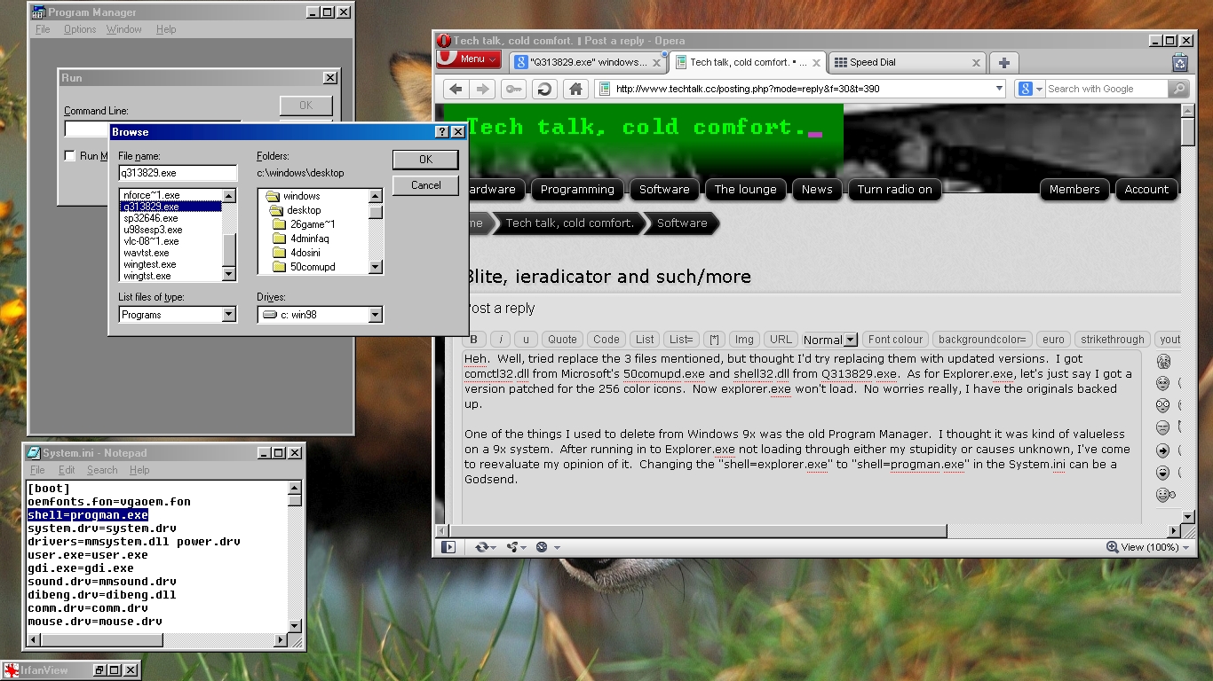This screenshot has height=681, width=1213.
Task: Click the sound.drv=mmsound.drv line in Notepad
Action: [x=101, y=582]
